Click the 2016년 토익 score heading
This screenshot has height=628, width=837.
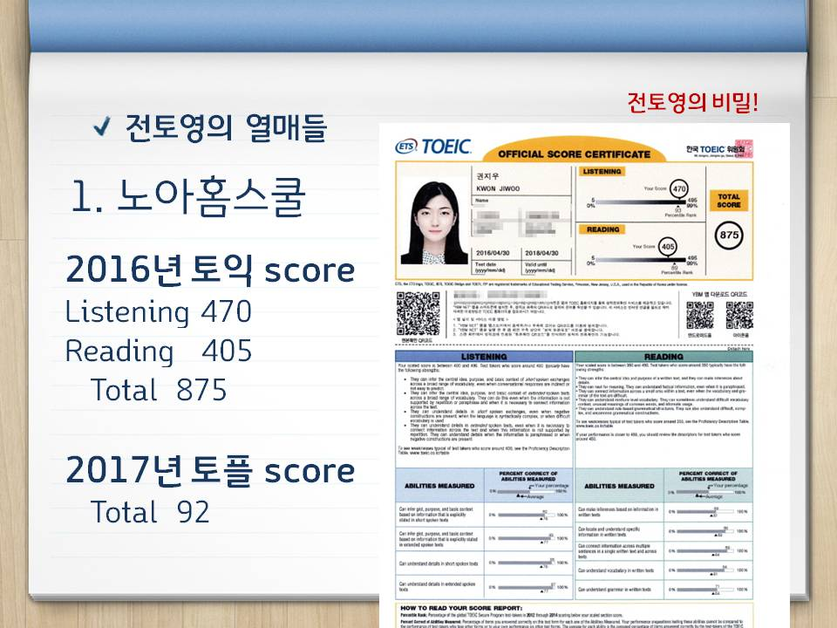210,270
